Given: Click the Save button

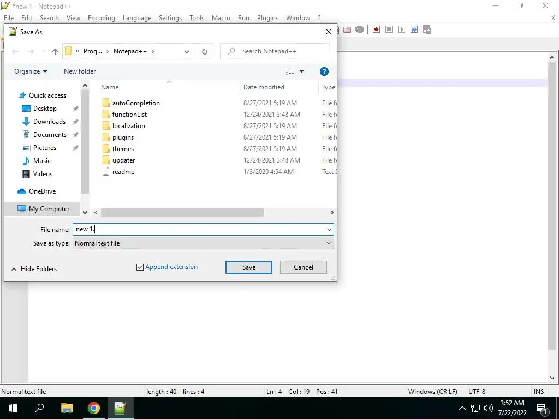Looking at the screenshot, I should (x=249, y=267).
